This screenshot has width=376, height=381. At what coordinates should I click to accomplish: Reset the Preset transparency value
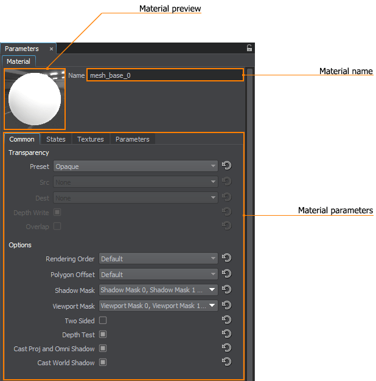(x=227, y=166)
